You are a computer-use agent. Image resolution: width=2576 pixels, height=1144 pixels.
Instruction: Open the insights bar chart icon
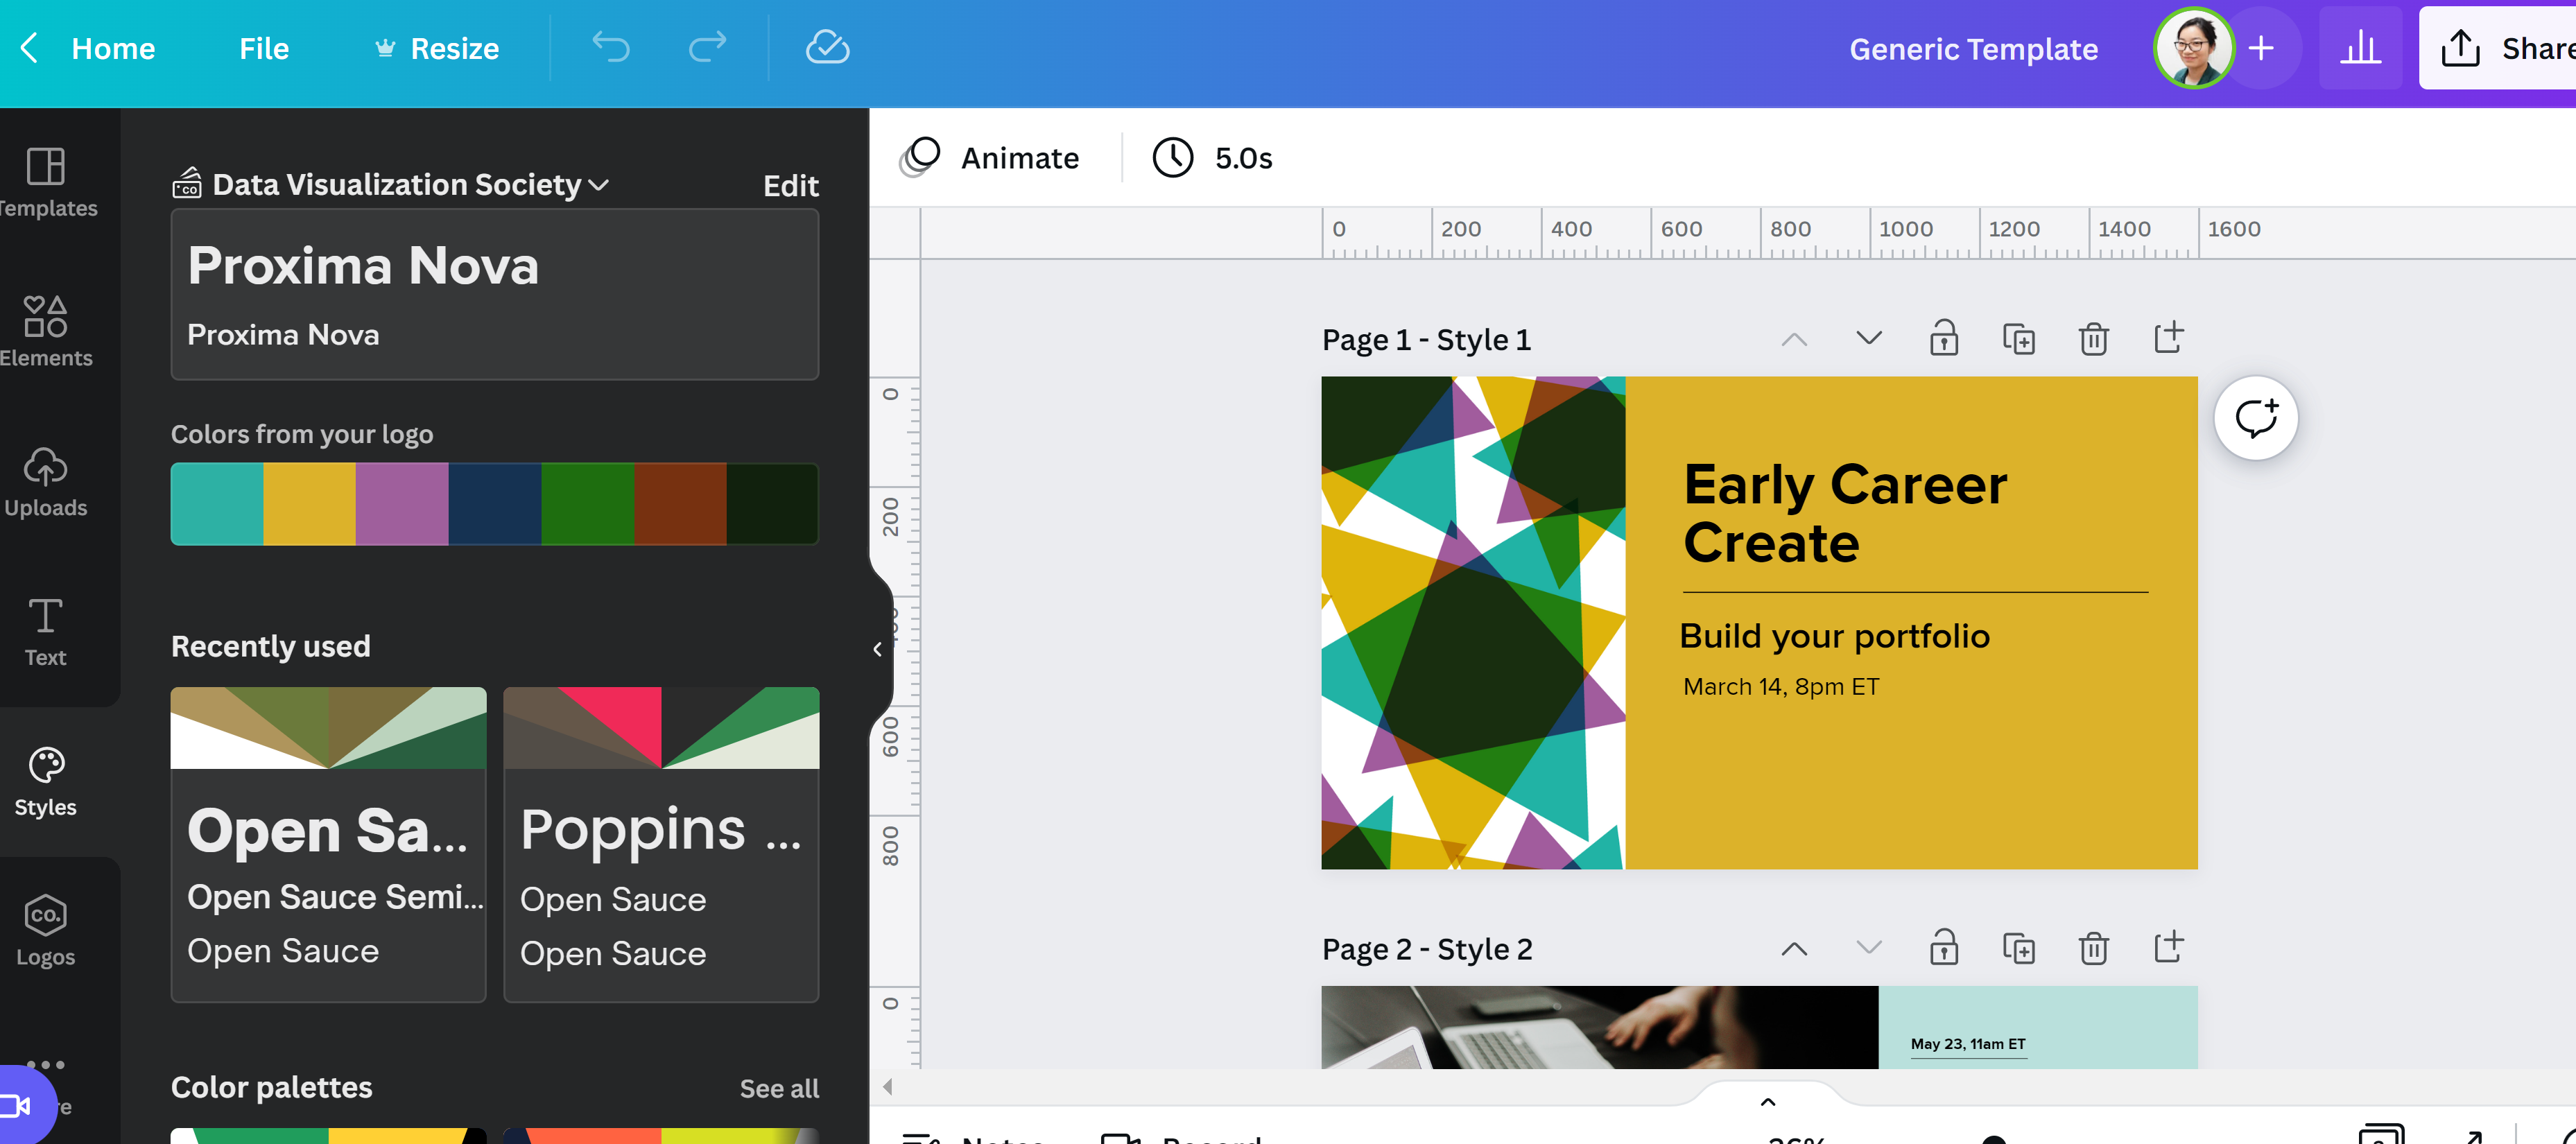(2360, 48)
